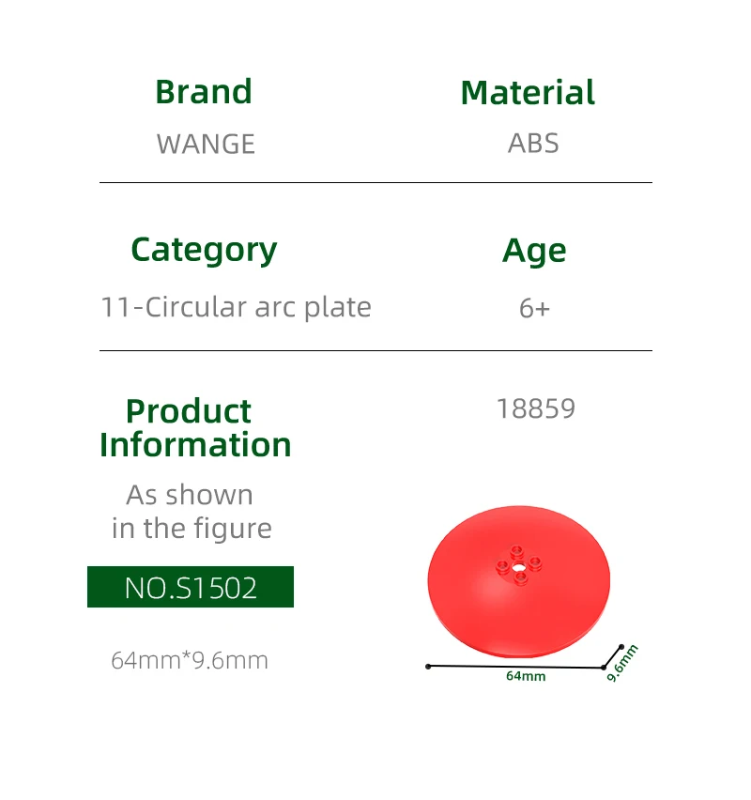
Task: Click the divider line below WANGE
Action: (375, 182)
